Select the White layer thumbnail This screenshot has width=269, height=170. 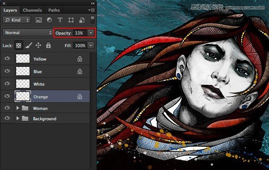(23, 83)
